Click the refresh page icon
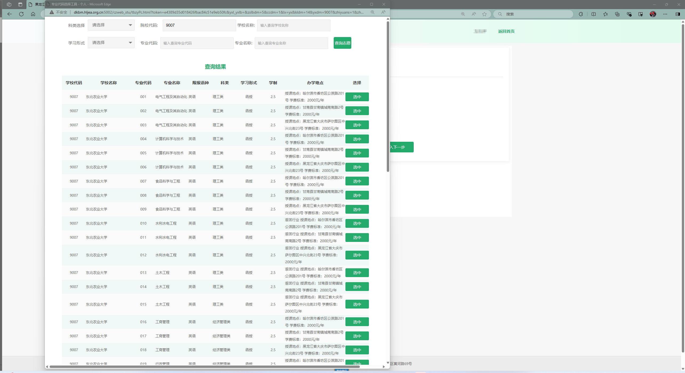This screenshot has height=373, width=685. point(21,14)
